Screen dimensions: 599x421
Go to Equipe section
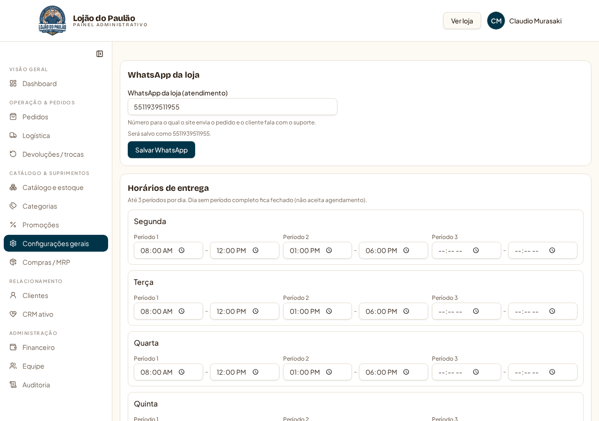56,366
